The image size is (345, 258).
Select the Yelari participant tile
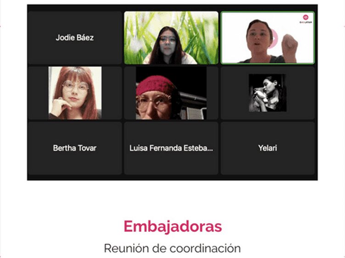click(268, 148)
